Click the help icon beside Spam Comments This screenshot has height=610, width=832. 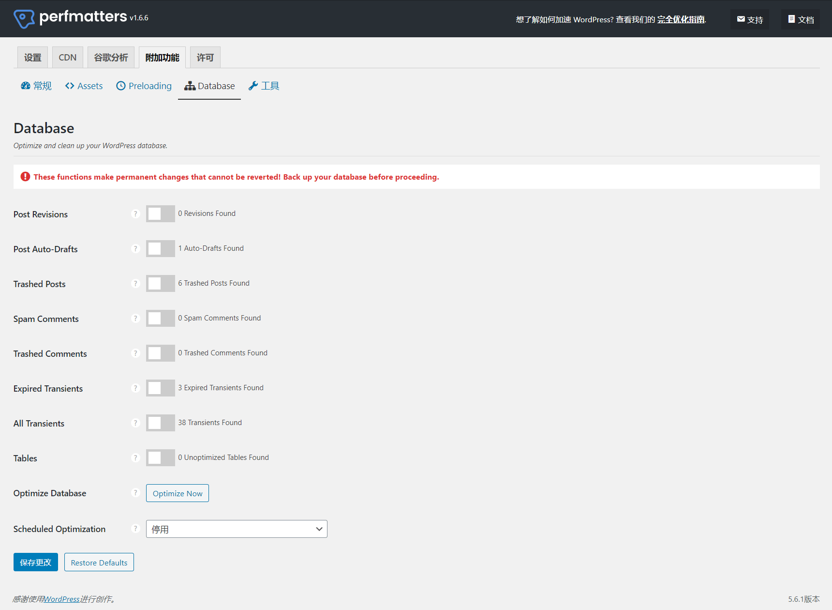coord(135,318)
